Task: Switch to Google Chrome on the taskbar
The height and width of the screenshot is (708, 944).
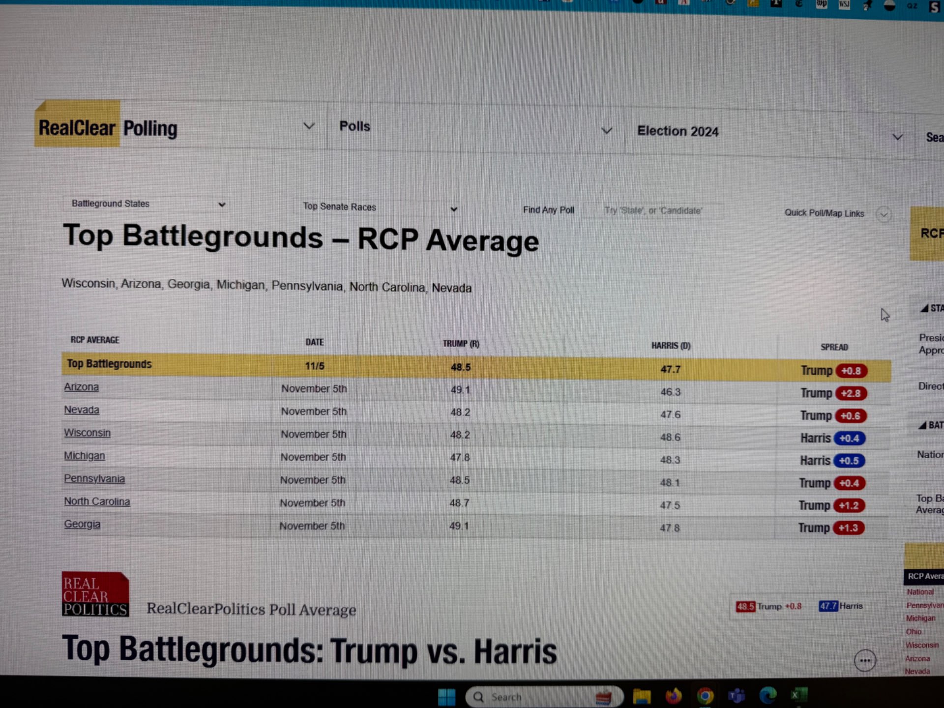Action: click(705, 696)
